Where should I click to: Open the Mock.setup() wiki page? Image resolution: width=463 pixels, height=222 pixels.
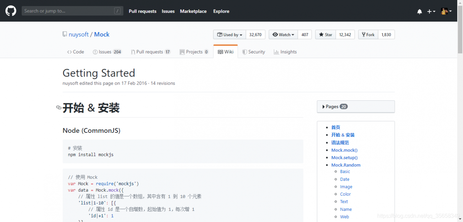[x=344, y=158]
